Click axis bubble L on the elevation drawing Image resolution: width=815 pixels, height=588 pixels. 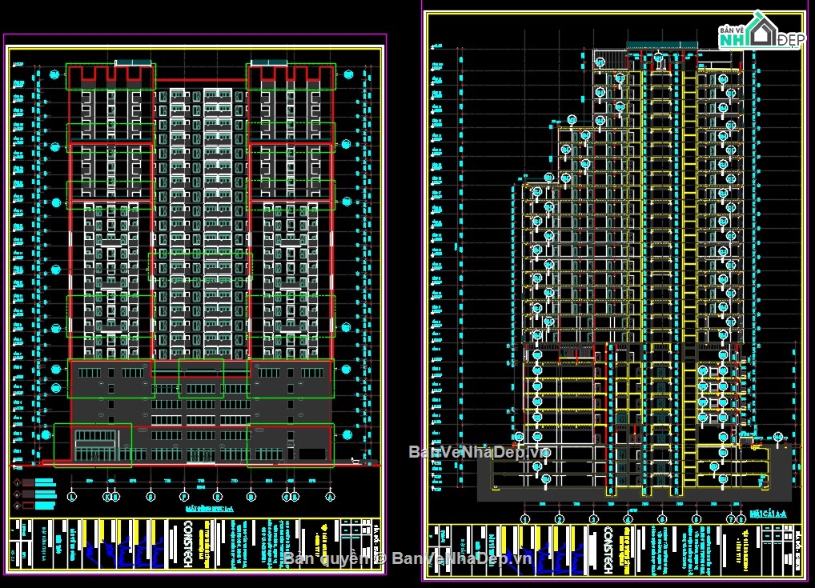71,496
